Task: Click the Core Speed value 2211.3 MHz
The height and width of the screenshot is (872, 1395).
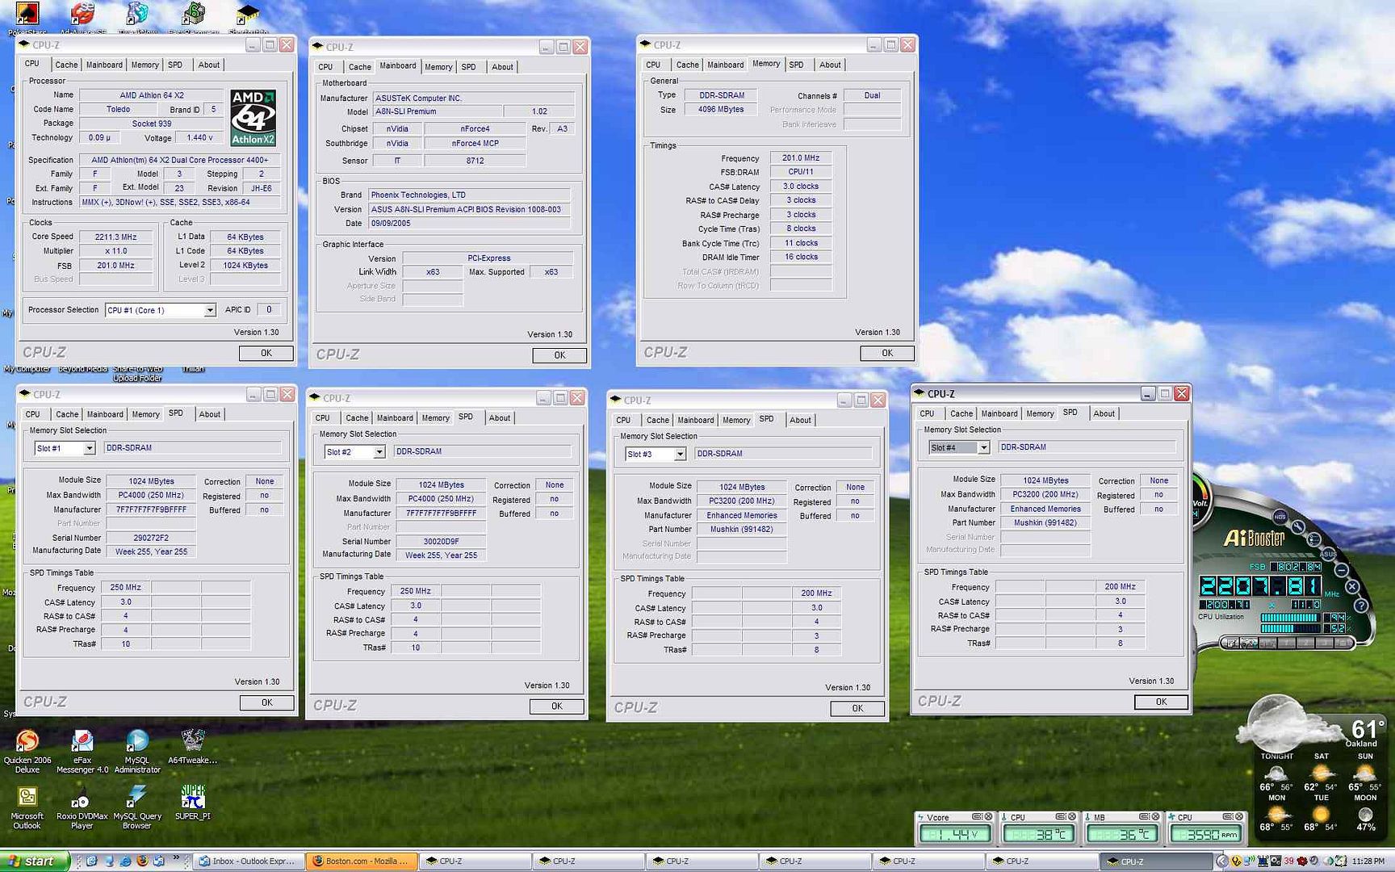Action: (x=115, y=237)
